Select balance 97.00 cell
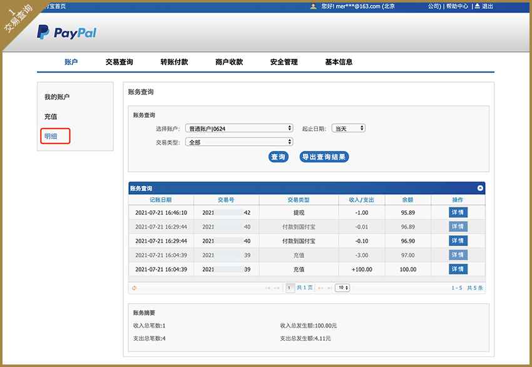 [408, 255]
